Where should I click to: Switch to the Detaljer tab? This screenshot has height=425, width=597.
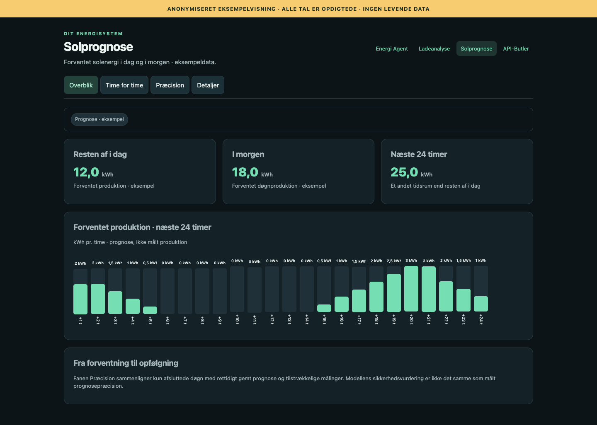click(208, 85)
